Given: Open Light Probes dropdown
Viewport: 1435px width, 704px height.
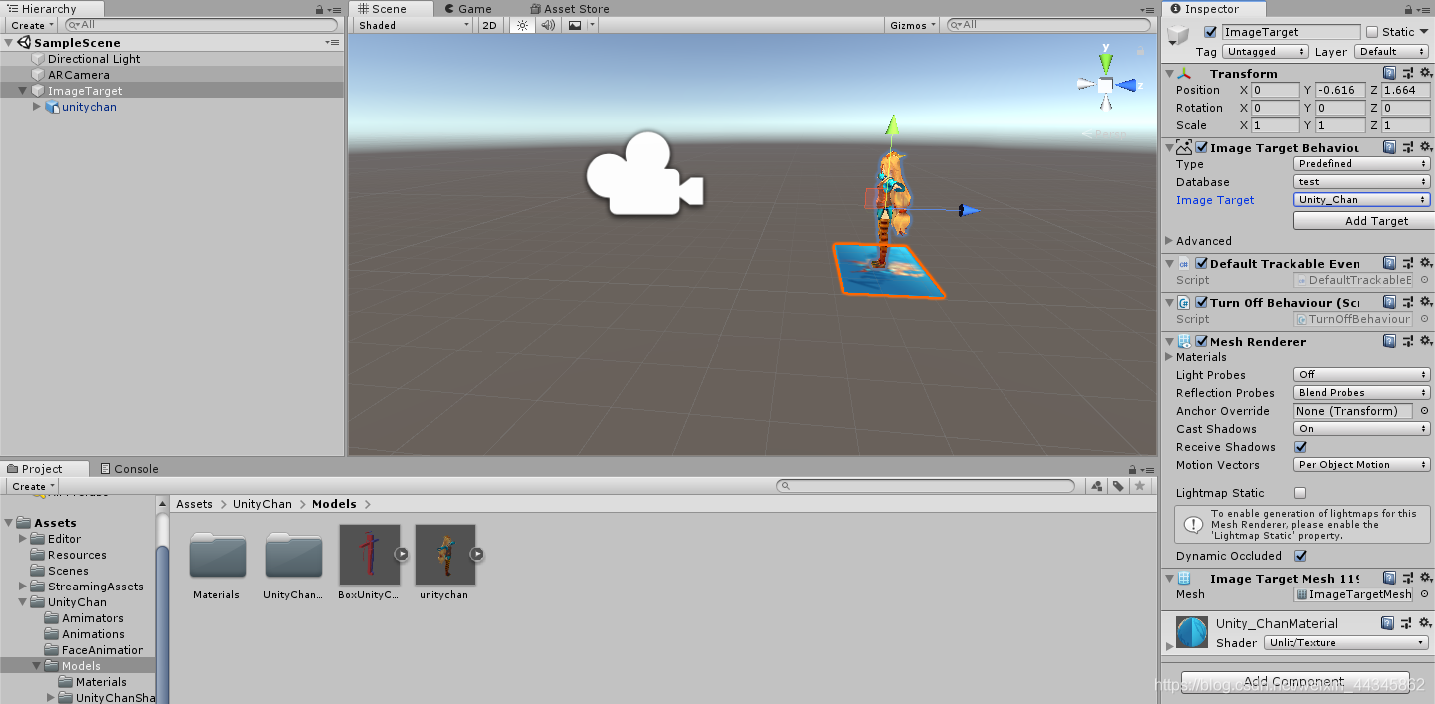Looking at the screenshot, I should pyautogui.click(x=1362, y=375).
